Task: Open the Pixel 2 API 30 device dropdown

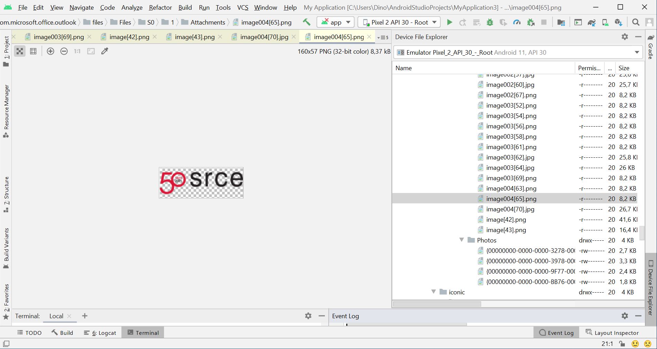Action: 399,22
